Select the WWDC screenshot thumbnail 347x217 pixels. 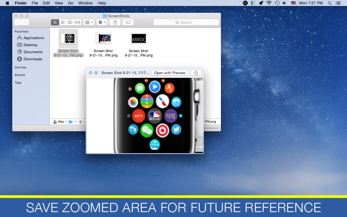coord(139,38)
